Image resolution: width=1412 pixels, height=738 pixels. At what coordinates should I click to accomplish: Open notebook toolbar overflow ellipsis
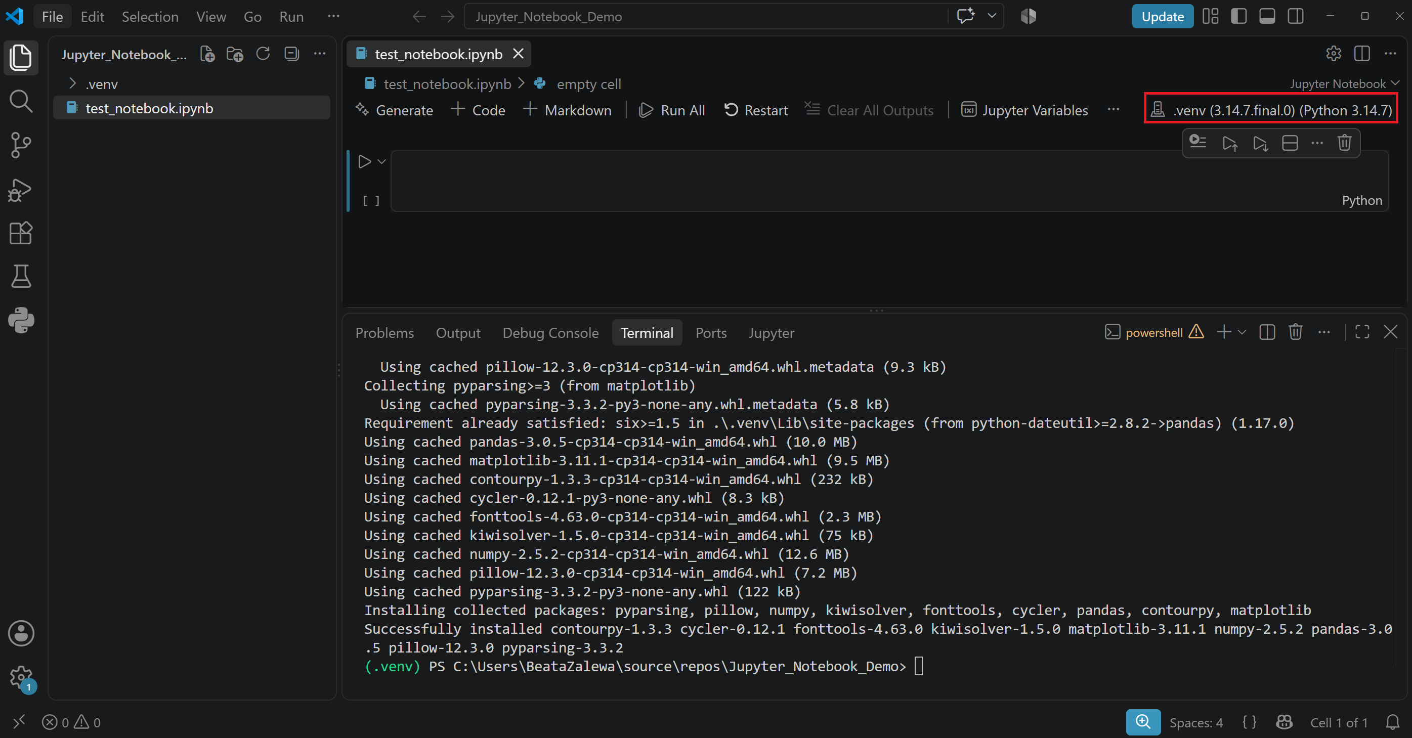pos(1114,110)
